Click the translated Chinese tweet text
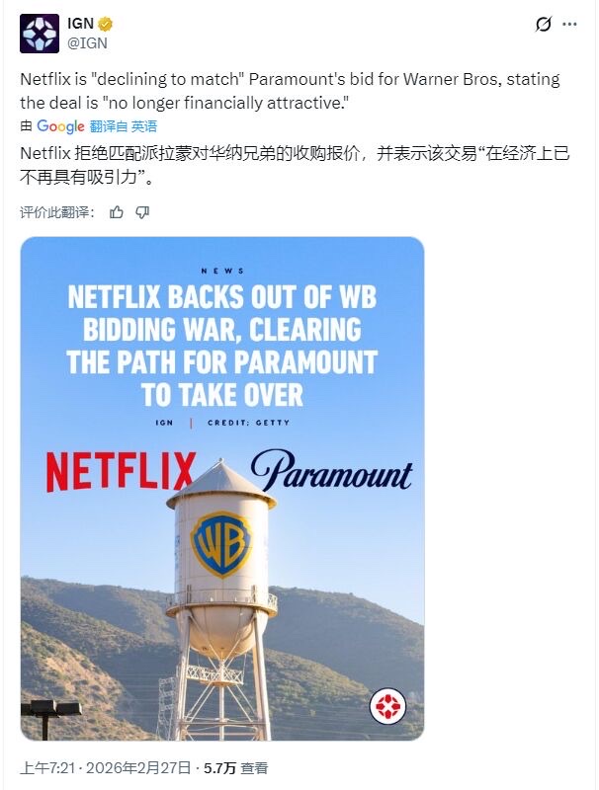 pyautogui.click(x=295, y=165)
